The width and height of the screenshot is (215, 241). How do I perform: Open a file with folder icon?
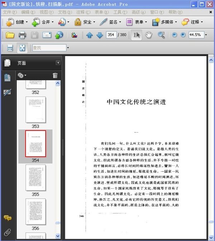click(x=10, y=35)
